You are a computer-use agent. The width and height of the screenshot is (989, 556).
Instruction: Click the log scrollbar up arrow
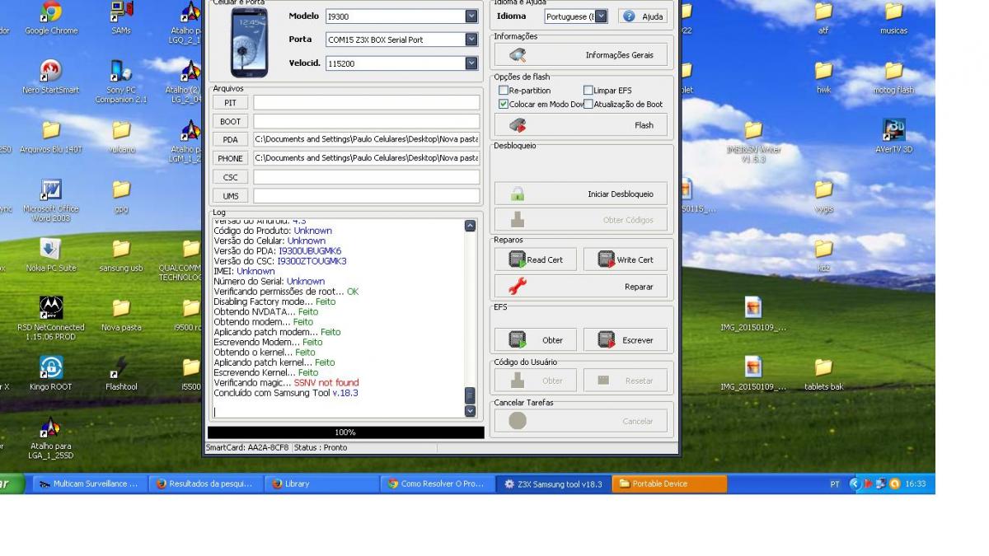coord(471,226)
